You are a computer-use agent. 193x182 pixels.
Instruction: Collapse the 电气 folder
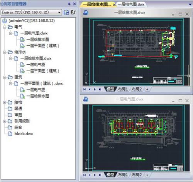pyautogui.click(x=5, y=27)
